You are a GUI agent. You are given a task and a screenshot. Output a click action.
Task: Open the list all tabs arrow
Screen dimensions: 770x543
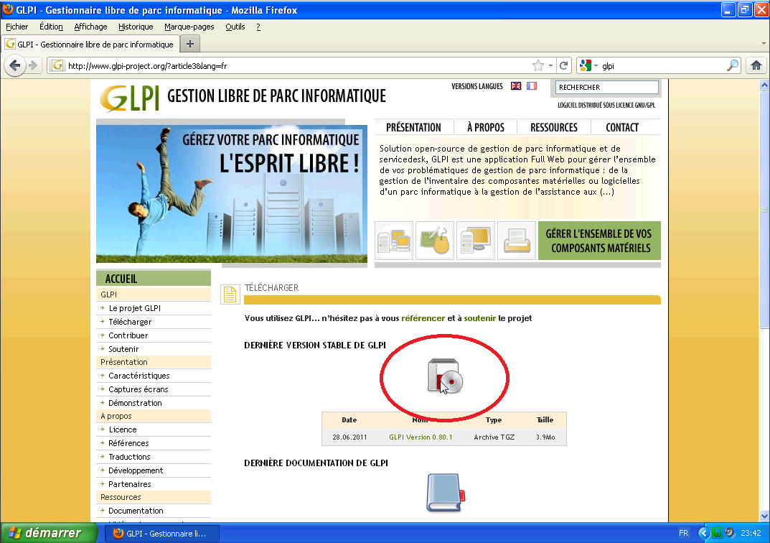[764, 44]
